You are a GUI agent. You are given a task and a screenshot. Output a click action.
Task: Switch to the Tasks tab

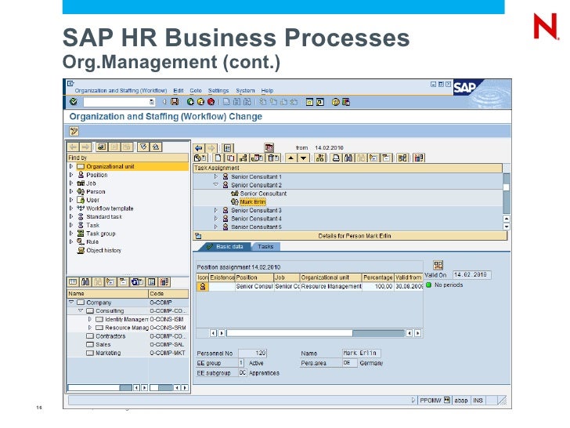pyautogui.click(x=265, y=247)
